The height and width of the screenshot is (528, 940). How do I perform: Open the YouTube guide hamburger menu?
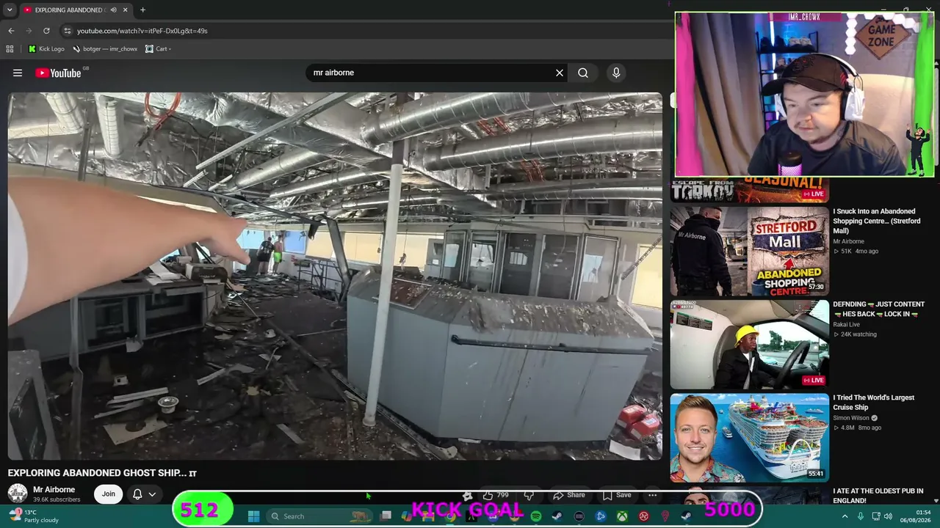[x=18, y=73]
